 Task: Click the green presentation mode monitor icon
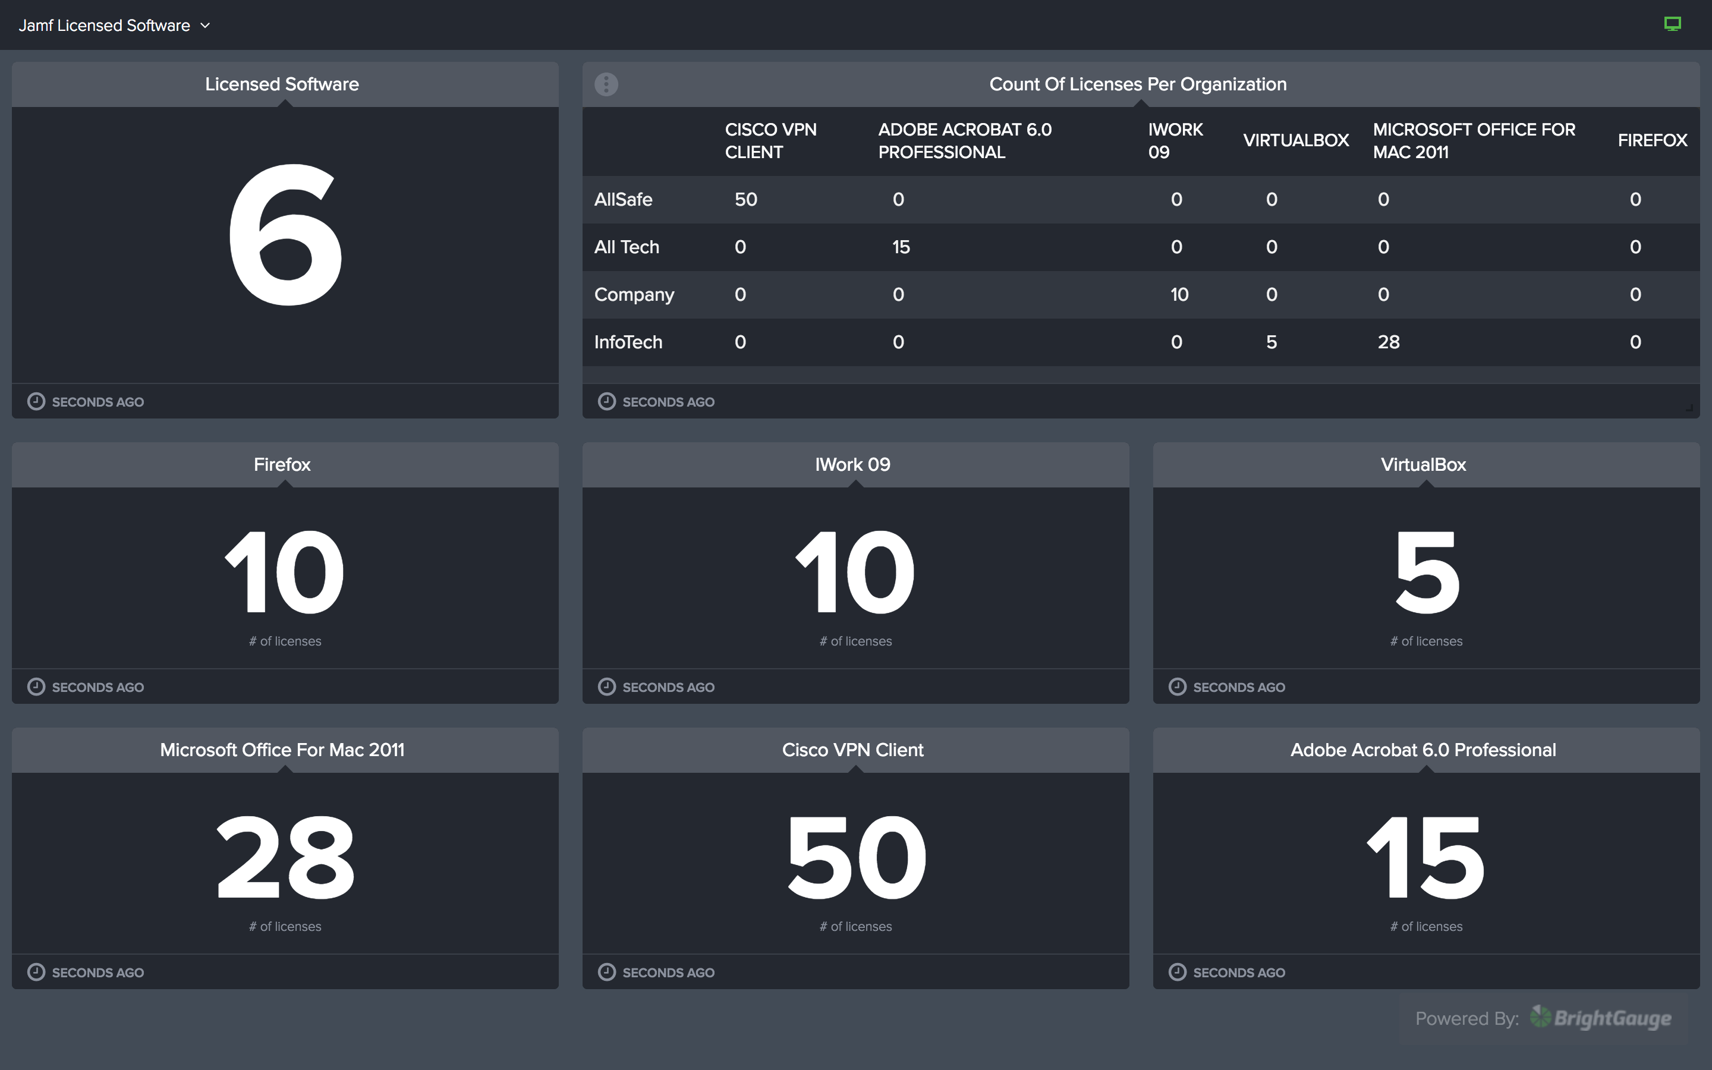(1672, 24)
